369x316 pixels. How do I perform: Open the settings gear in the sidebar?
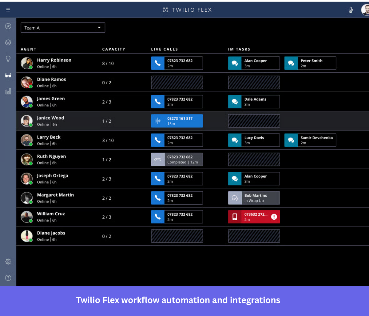click(x=8, y=262)
